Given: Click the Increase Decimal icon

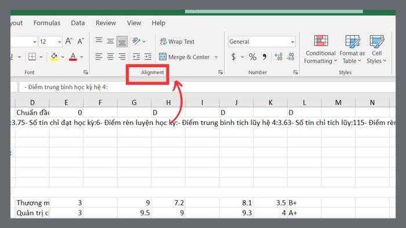Looking at the screenshot, I should point(278,57).
